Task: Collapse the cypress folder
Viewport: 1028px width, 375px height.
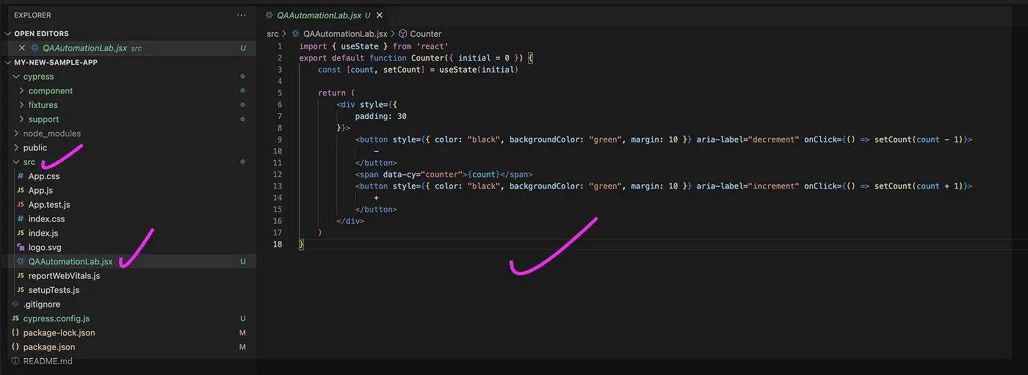Action: [16, 76]
